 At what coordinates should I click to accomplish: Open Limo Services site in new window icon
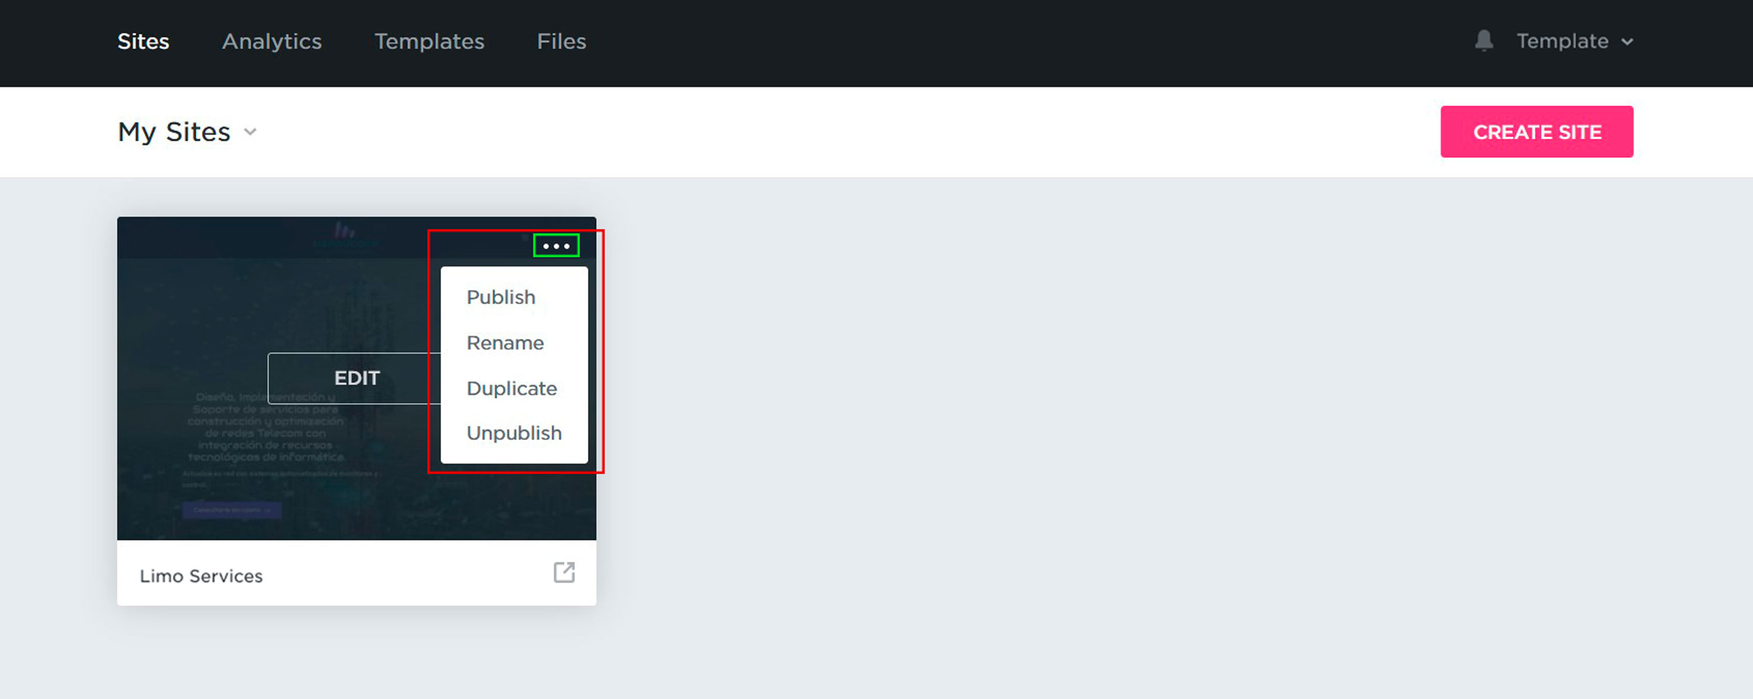coord(563,572)
